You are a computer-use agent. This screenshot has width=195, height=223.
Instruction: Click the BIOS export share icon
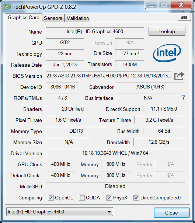(x=179, y=76)
